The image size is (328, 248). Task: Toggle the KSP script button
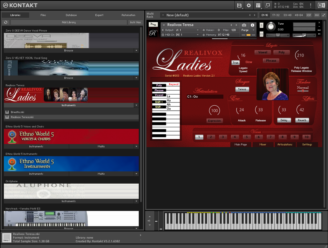[x=309, y=15]
